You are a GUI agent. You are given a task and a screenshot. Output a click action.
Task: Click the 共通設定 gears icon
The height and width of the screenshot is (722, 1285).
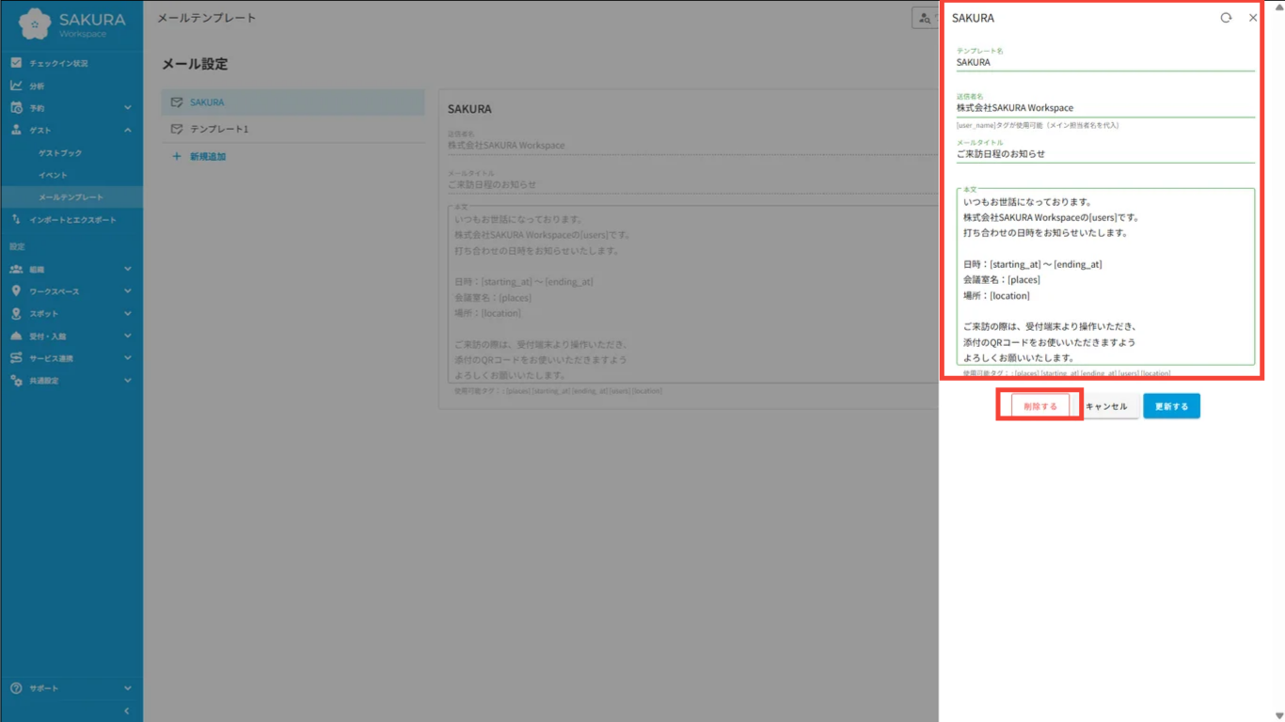tap(16, 381)
